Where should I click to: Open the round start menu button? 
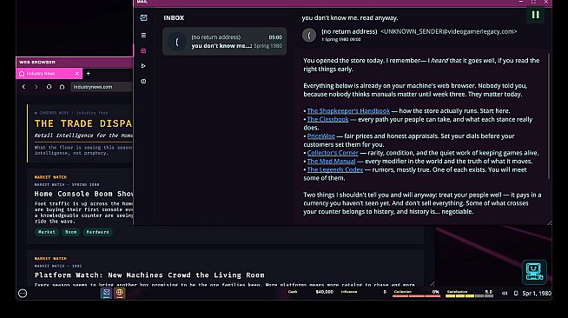coord(23,294)
